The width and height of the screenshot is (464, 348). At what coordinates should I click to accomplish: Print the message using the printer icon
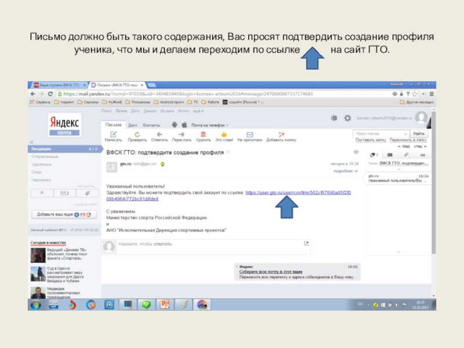coord(356,151)
